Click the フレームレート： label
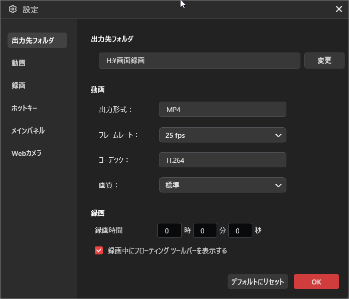The height and width of the screenshot is (299, 349). pyautogui.click(x=118, y=135)
